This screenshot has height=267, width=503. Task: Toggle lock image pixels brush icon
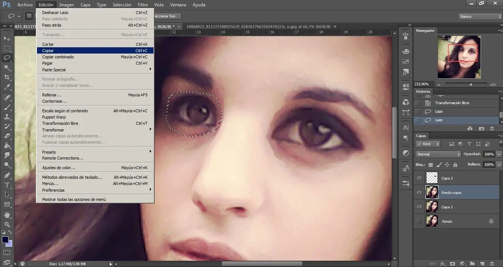coord(439,165)
